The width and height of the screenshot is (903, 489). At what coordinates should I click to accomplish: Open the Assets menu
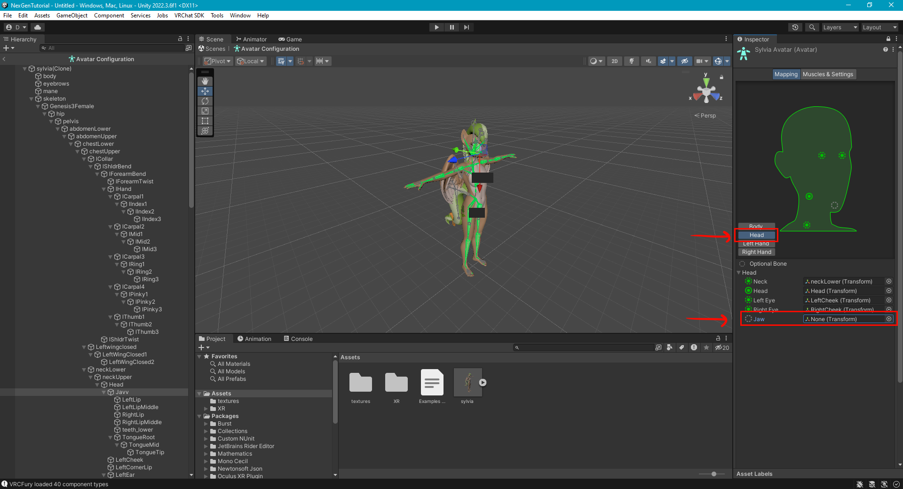pos(42,16)
